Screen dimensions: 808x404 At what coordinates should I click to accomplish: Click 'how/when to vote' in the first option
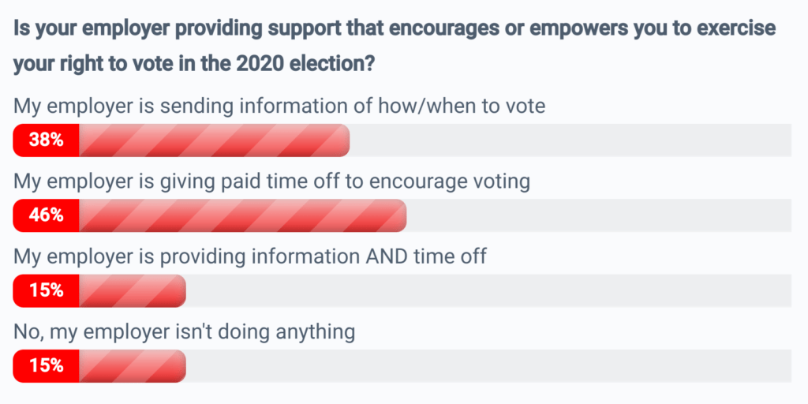[461, 106]
